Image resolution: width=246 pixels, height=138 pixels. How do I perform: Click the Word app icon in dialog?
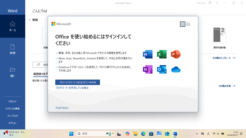148,54
